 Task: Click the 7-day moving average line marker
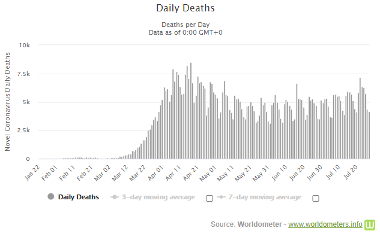pyautogui.click(x=221, y=197)
